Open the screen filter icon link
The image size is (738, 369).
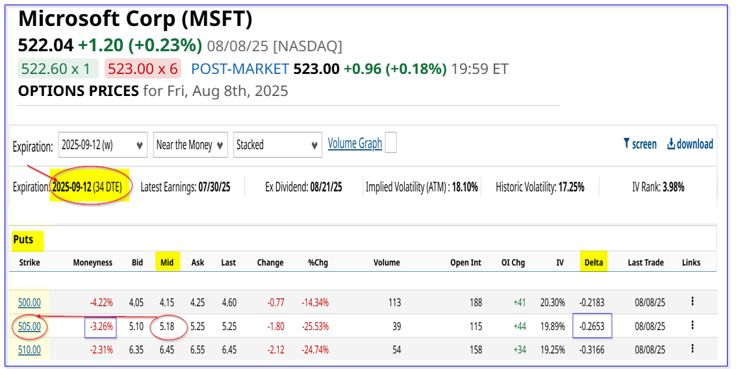[x=640, y=144]
